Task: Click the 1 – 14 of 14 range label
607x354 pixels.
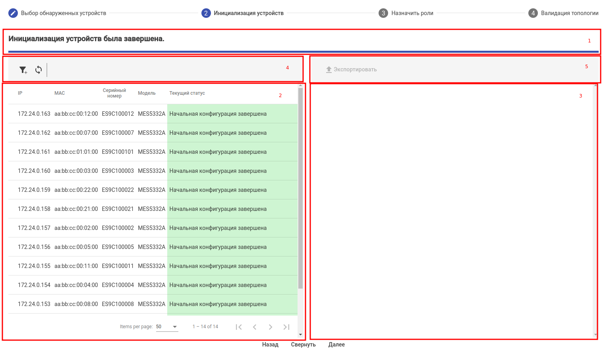Action: (205, 327)
